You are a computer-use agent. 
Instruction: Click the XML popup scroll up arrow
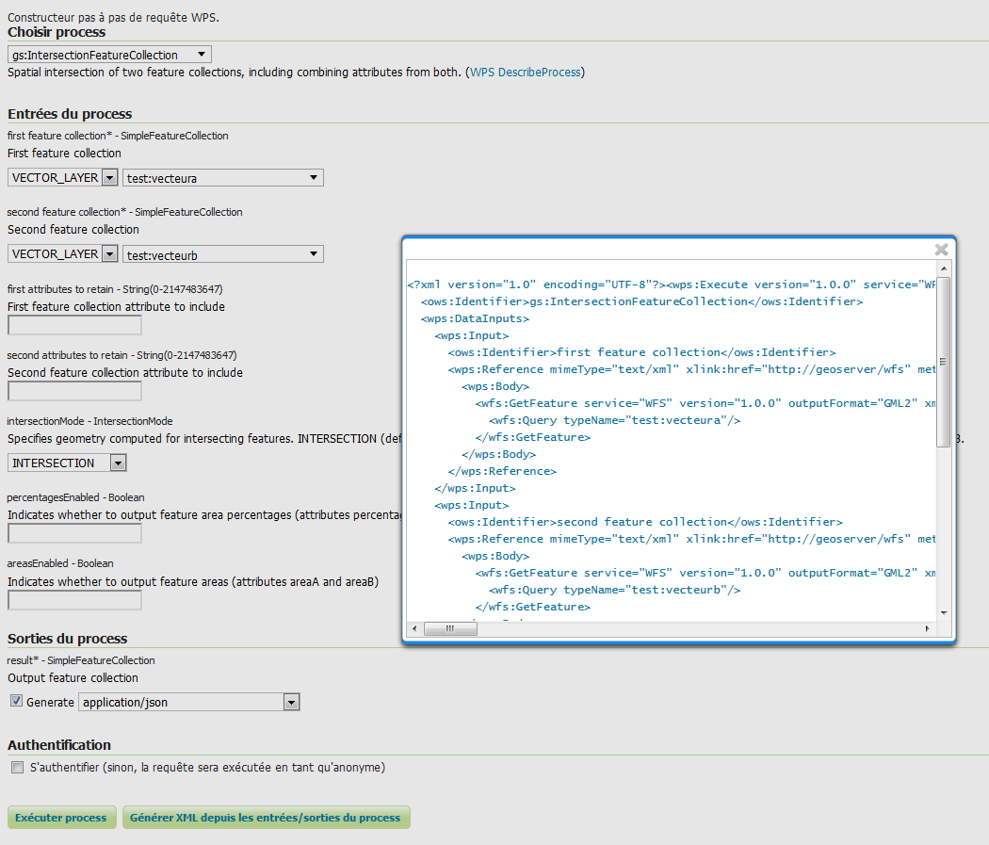point(944,268)
